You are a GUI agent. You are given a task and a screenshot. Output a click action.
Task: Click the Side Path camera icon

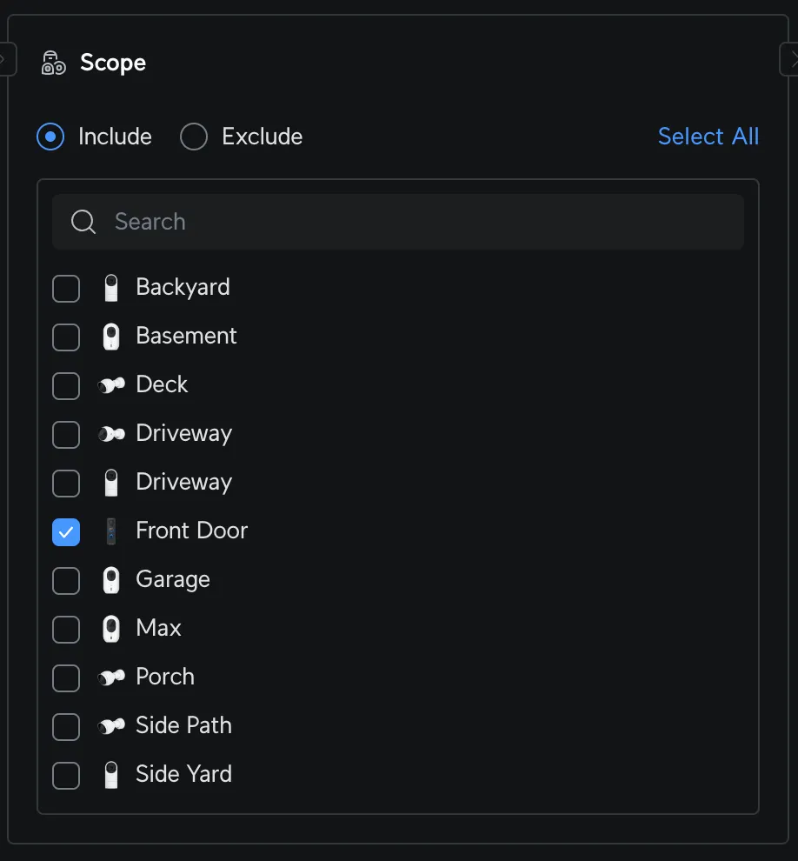click(113, 726)
